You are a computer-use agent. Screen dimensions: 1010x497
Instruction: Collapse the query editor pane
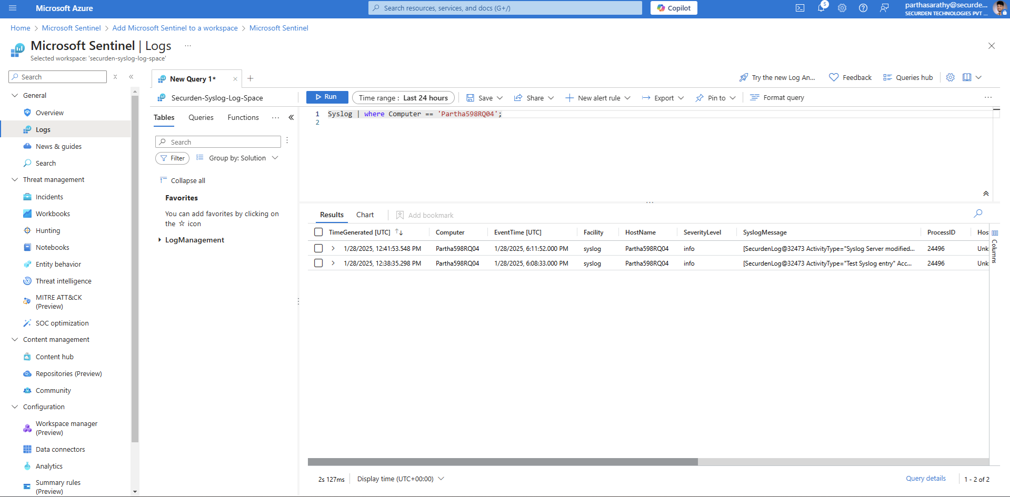[x=986, y=194]
